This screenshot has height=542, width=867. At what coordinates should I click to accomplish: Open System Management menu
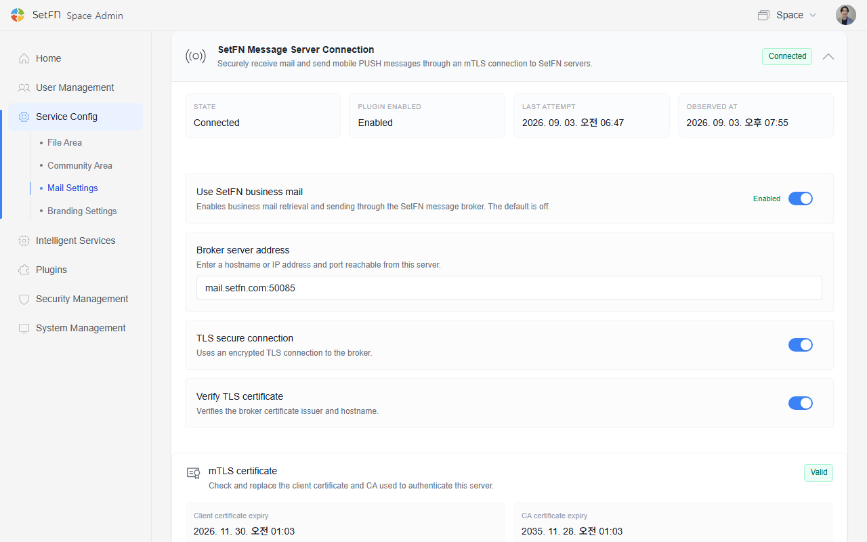coord(76,328)
